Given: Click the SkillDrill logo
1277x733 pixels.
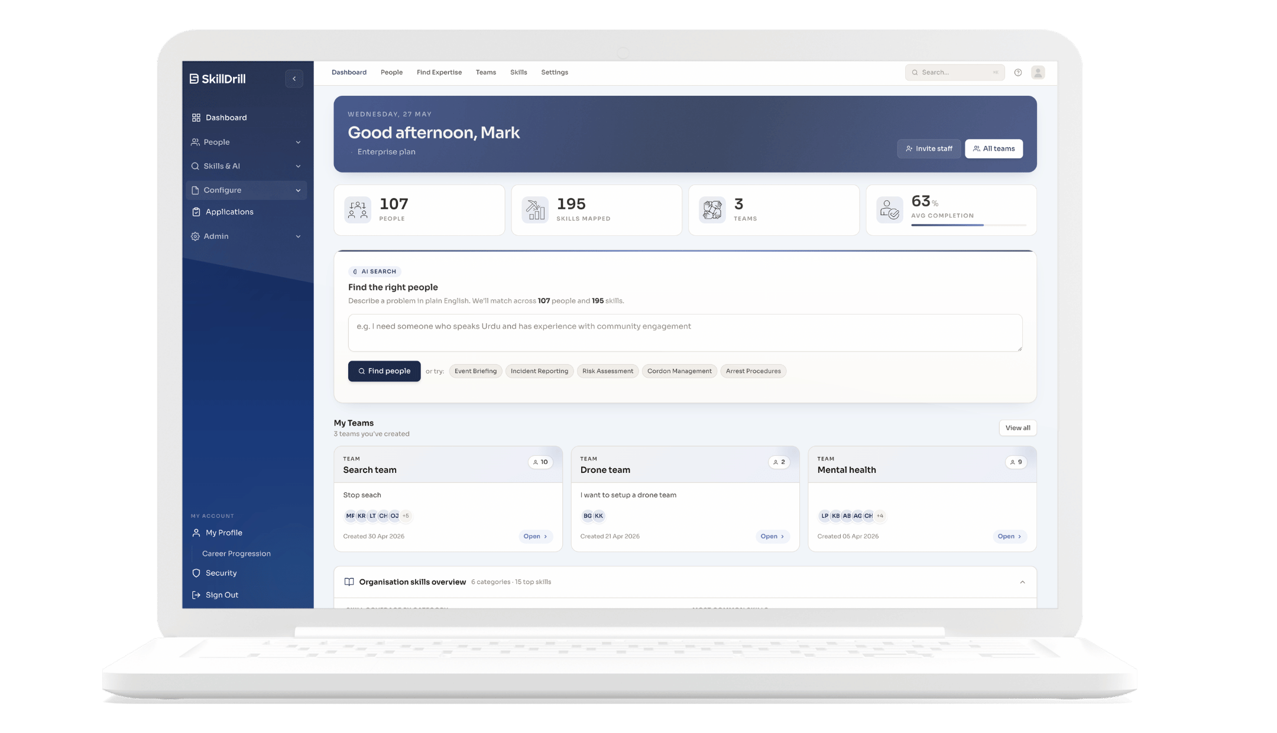Looking at the screenshot, I should pos(218,79).
